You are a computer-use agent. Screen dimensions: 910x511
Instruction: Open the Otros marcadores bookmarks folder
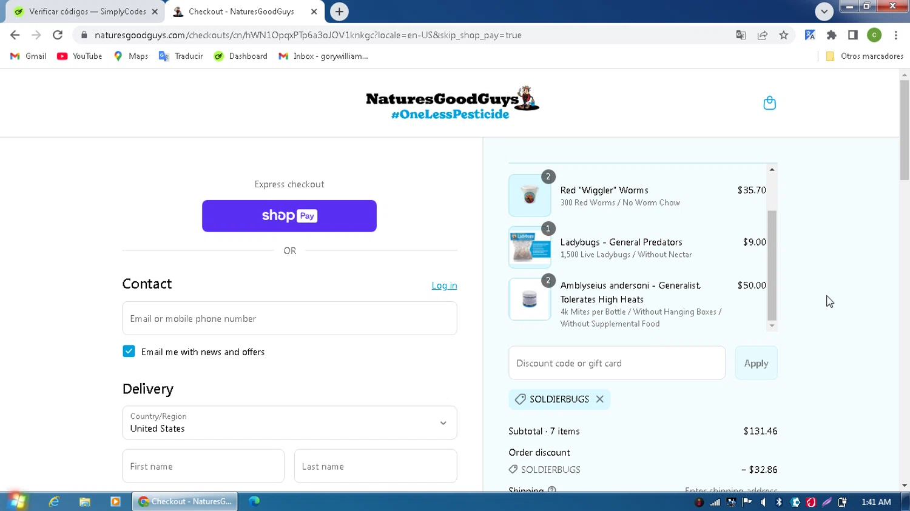click(864, 56)
